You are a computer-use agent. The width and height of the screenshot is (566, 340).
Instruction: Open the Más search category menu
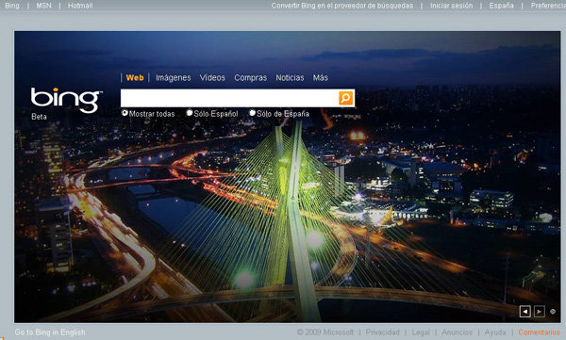point(320,77)
